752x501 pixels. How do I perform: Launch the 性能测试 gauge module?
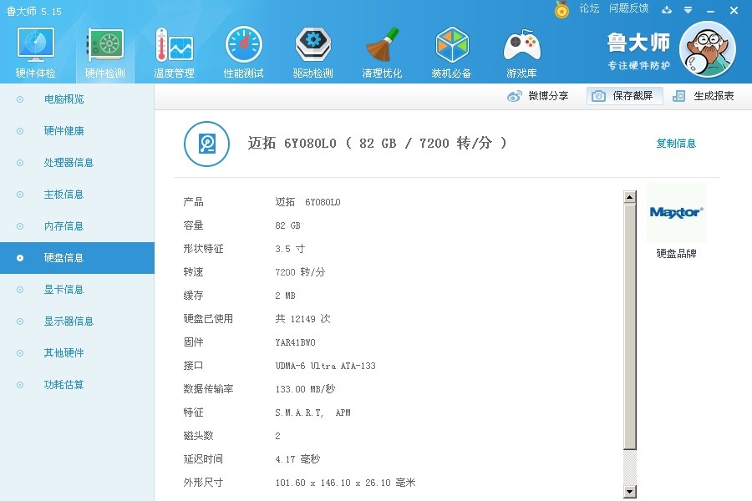click(244, 53)
